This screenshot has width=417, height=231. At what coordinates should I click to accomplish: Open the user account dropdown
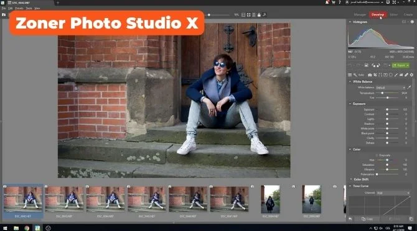[x=365, y=2]
